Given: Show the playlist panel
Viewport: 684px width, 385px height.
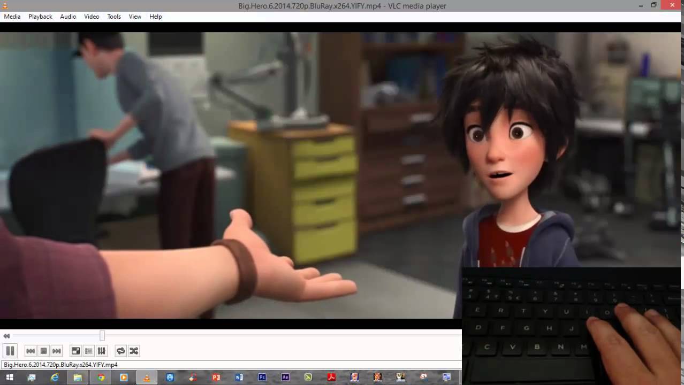Looking at the screenshot, I should click(88, 351).
